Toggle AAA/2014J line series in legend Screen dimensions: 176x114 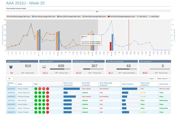point(154,16)
